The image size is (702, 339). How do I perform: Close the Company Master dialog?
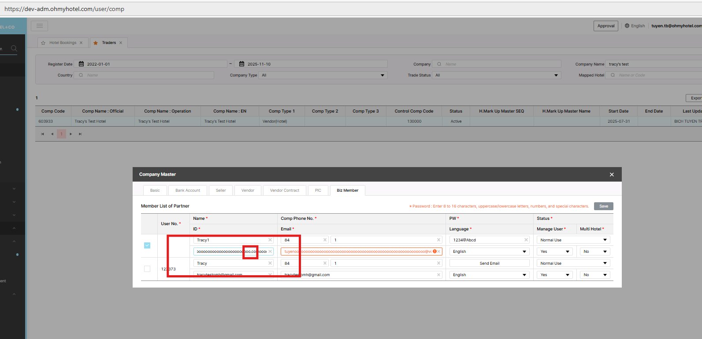point(611,175)
